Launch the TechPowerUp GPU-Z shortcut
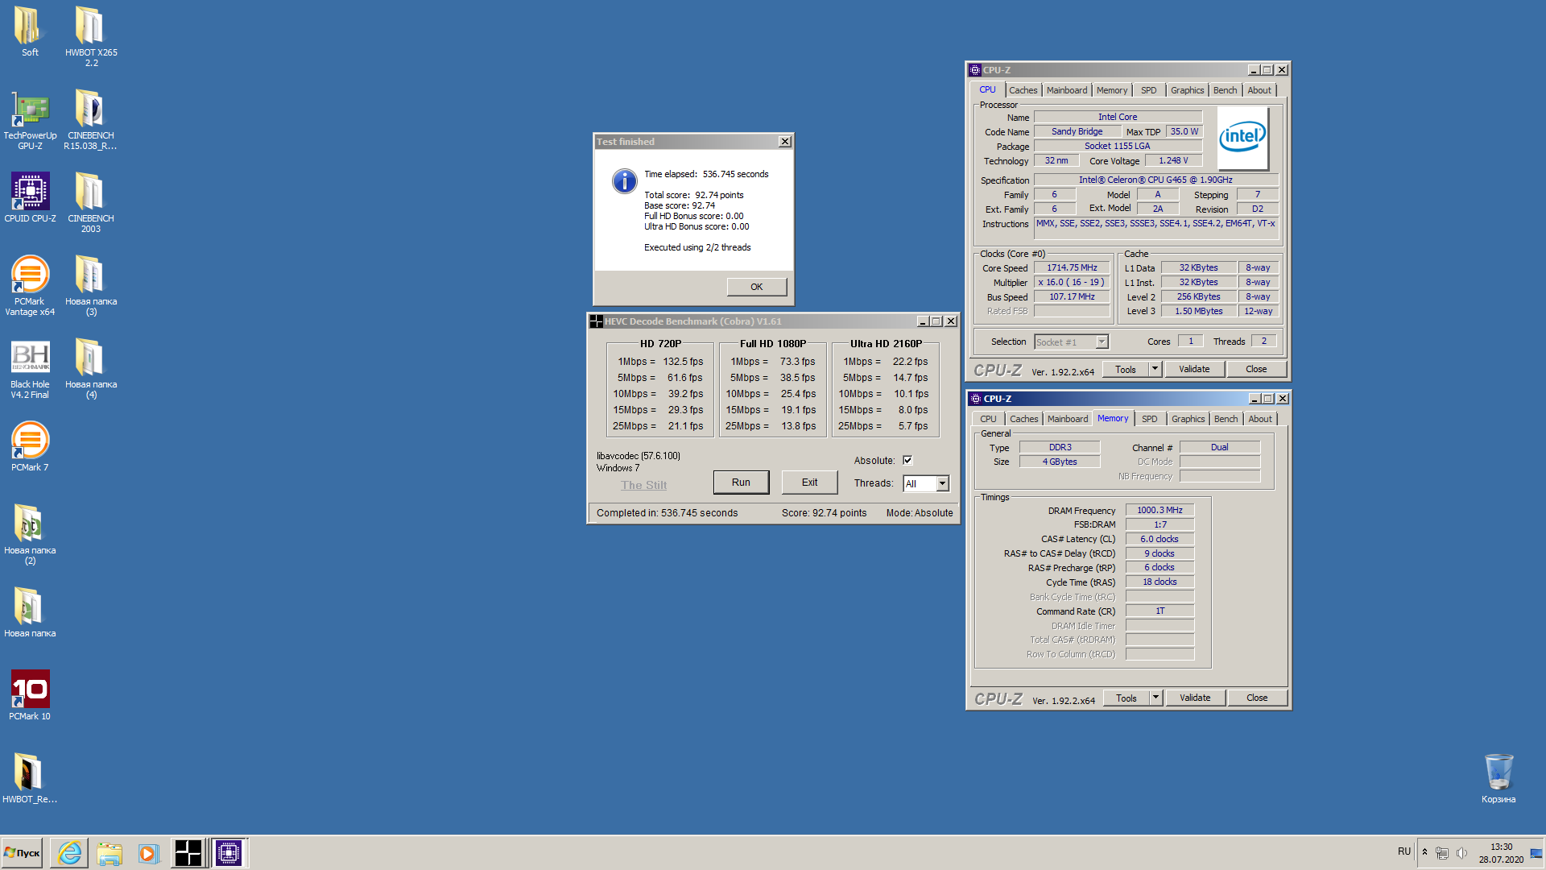This screenshot has width=1546, height=870. pyautogui.click(x=30, y=120)
